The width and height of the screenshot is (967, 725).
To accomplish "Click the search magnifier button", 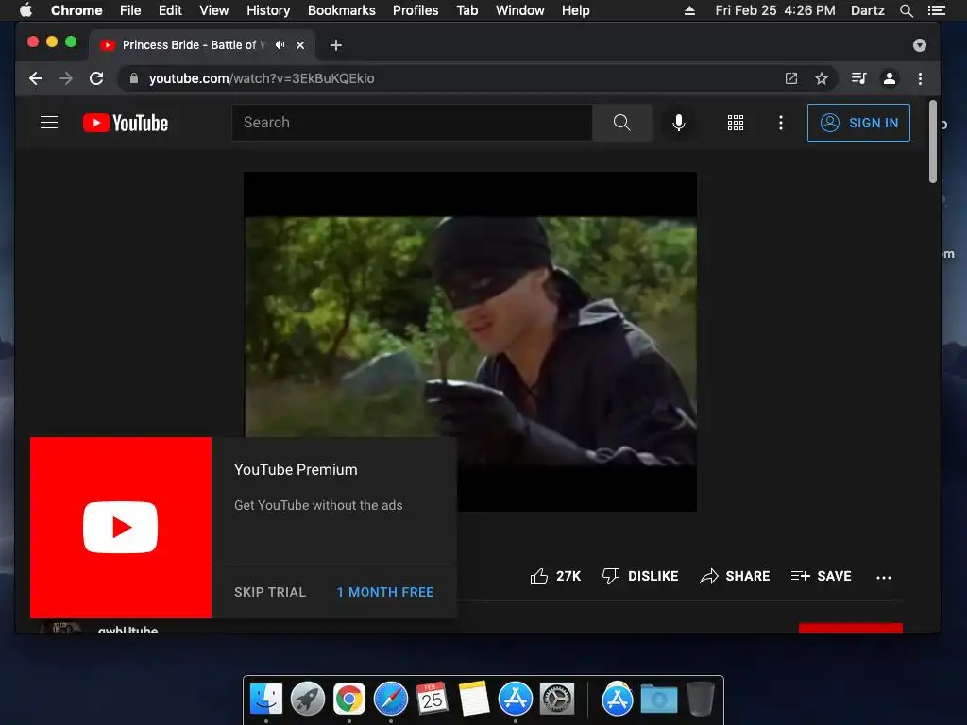I will point(621,123).
